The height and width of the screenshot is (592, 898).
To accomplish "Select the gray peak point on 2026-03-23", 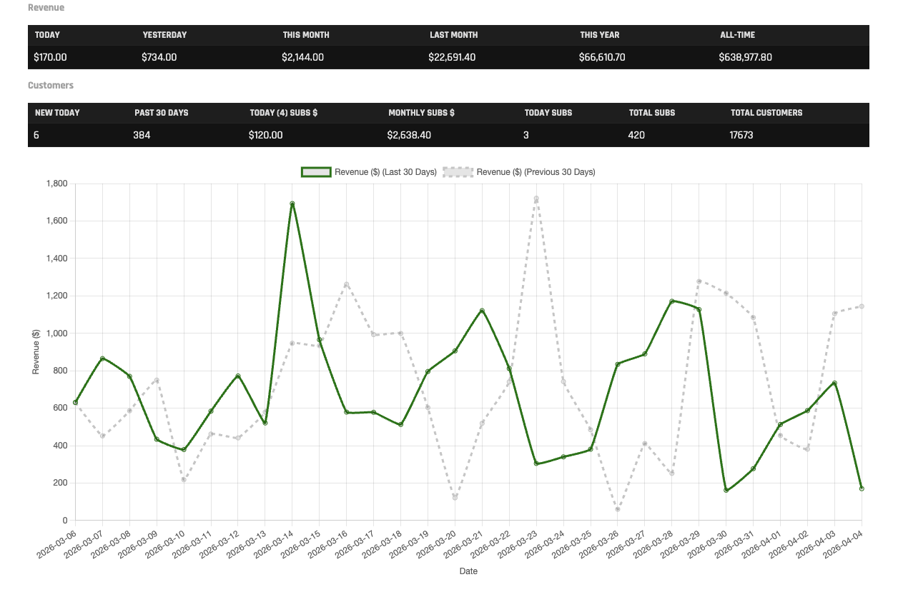I will click(x=536, y=199).
